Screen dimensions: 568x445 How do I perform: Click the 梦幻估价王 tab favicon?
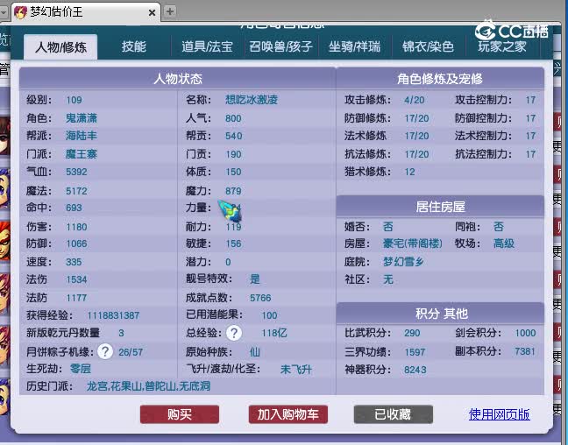click(21, 12)
